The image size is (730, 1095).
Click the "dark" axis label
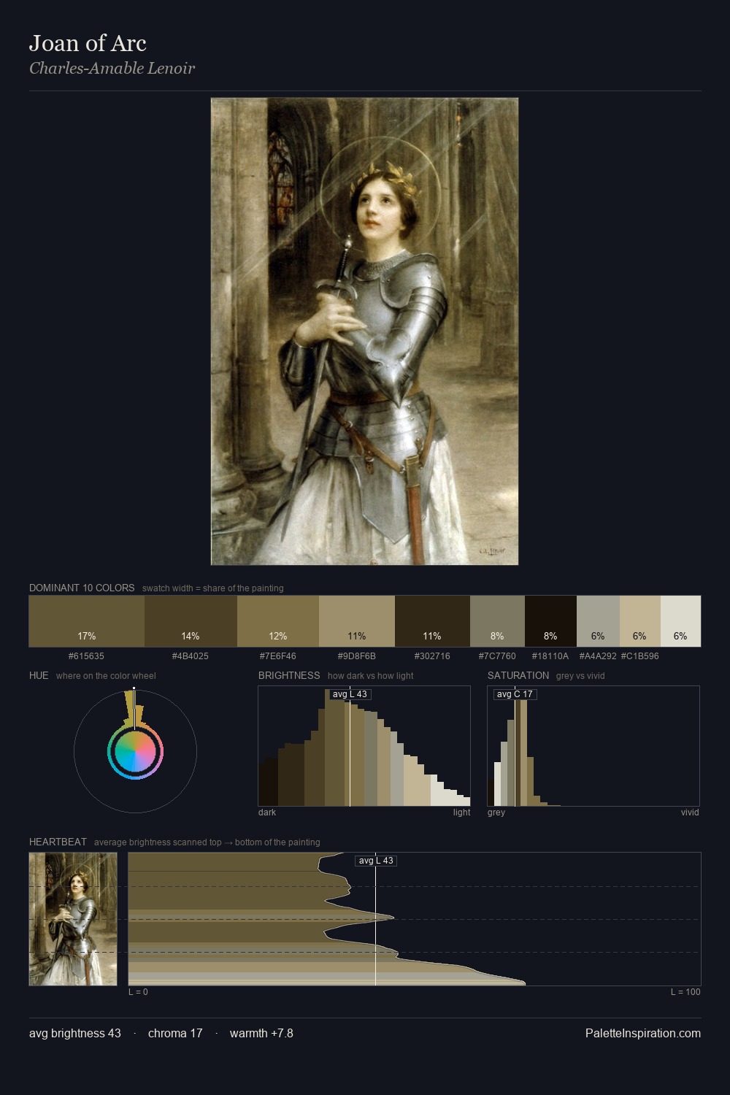tap(267, 812)
